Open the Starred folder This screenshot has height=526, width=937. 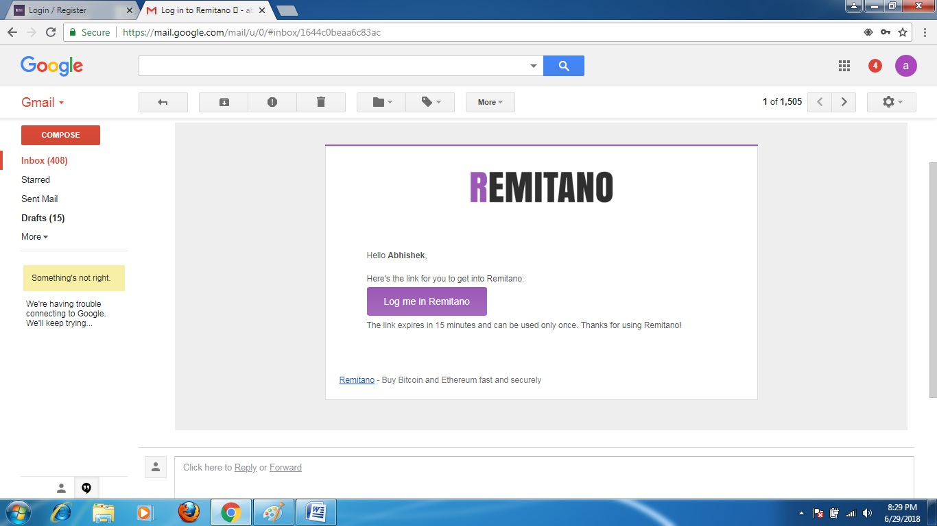pyautogui.click(x=36, y=179)
